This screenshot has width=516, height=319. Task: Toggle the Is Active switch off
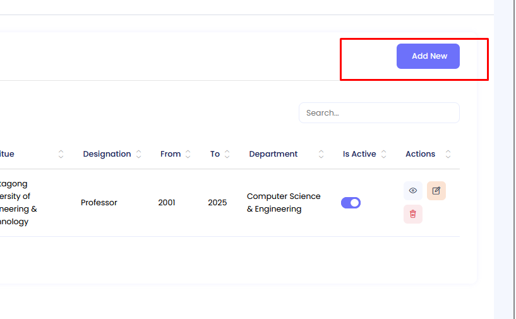tap(351, 203)
